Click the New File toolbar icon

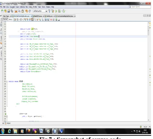click(x=2, y=11)
